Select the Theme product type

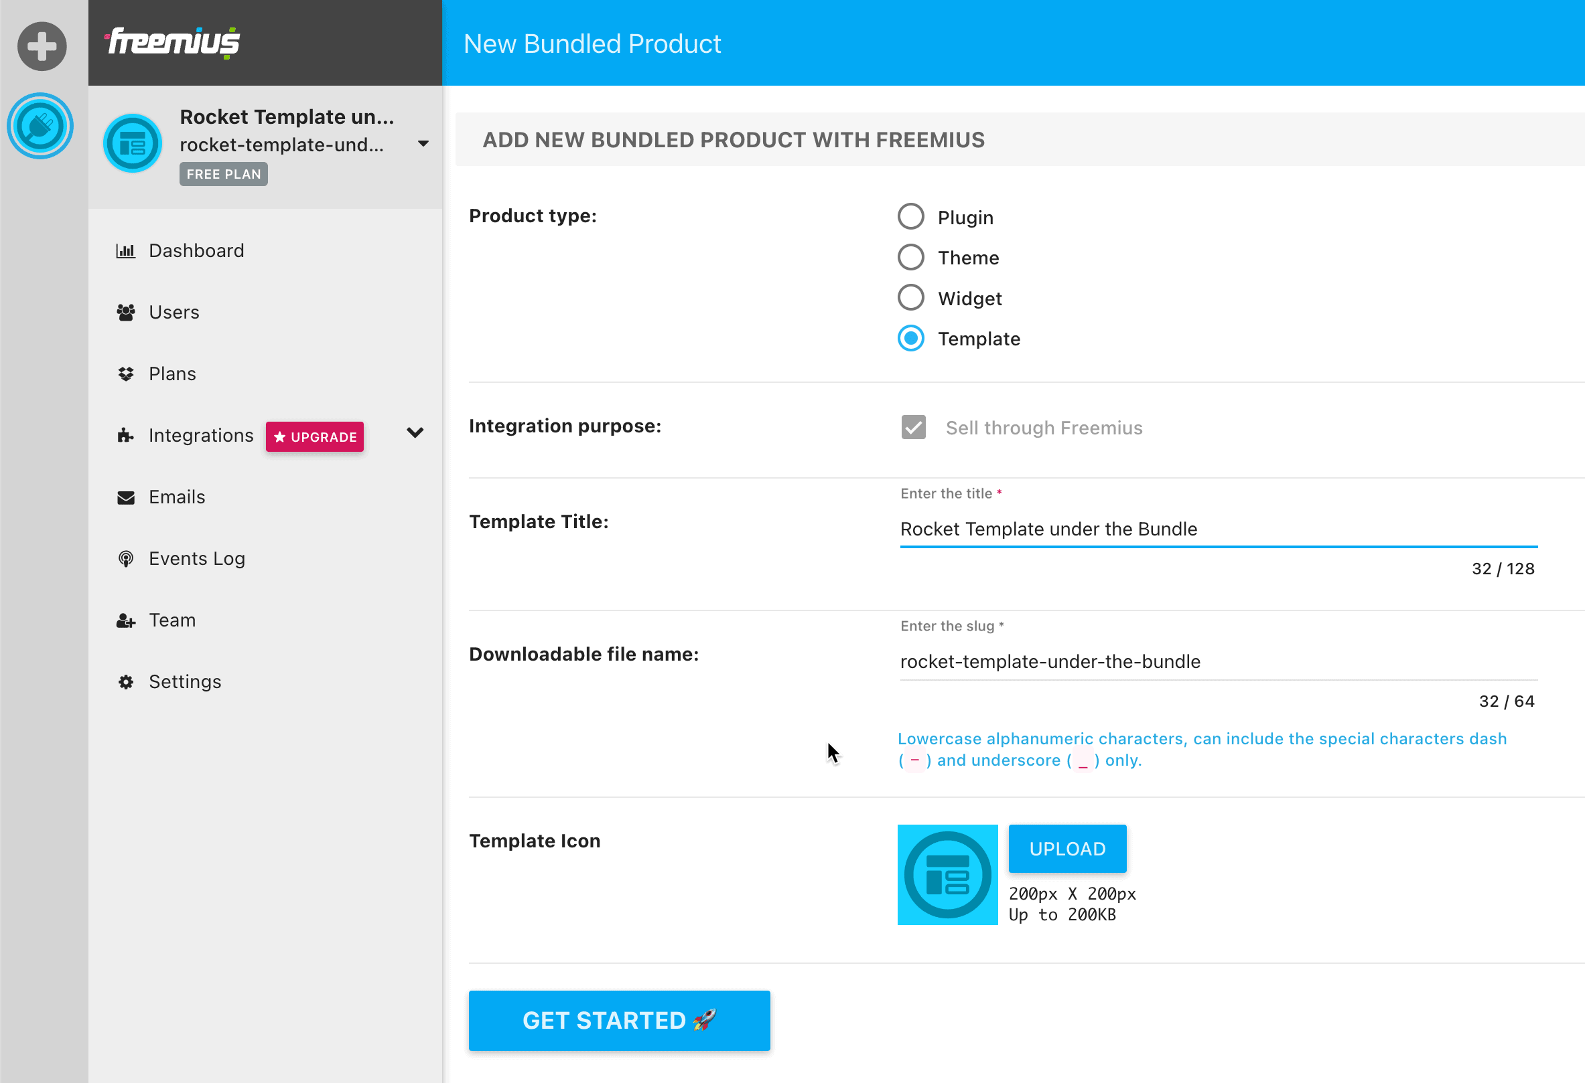click(910, 257)
